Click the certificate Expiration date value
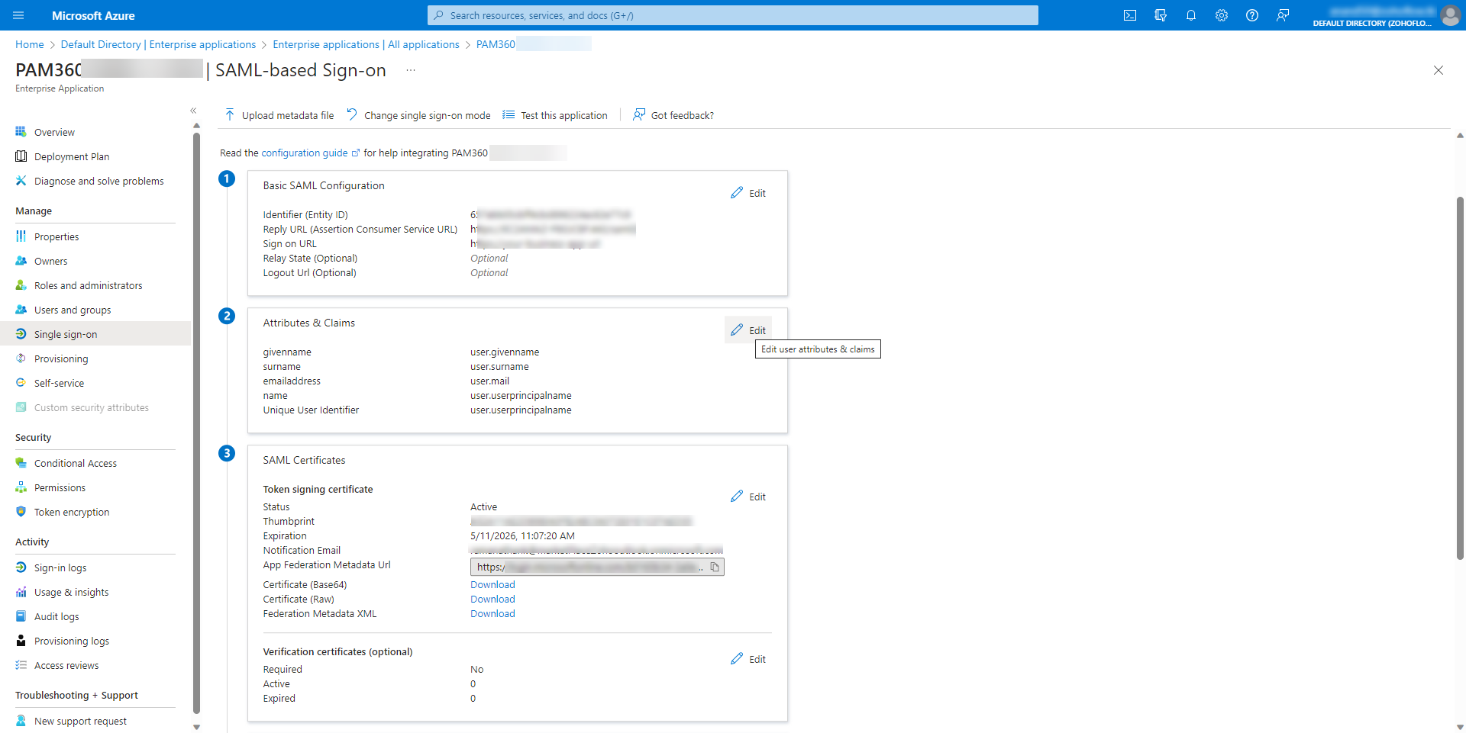This screenshot has width=1466, height=733. [522, 536]
